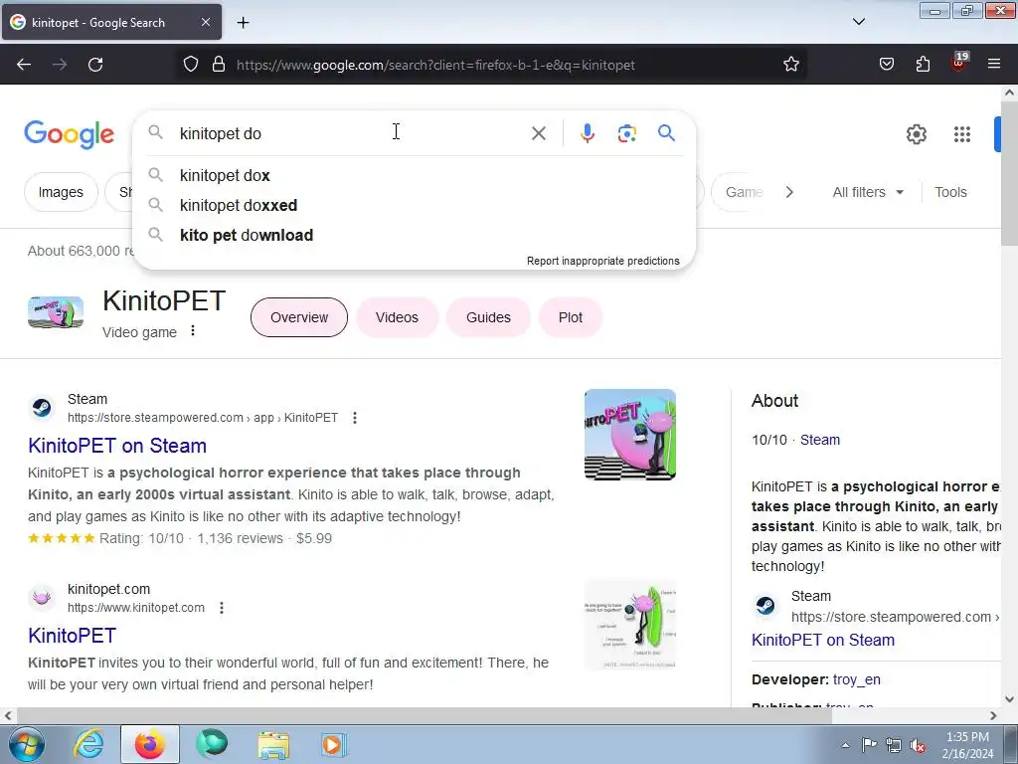Open 'KinitoPET on Steam' result title
Image resolution: width=1018 pixels, height=764 pixels.
(x=117, y=446)
